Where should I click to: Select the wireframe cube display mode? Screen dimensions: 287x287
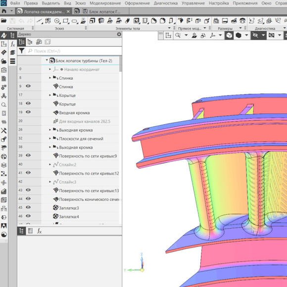coord(229,35)
